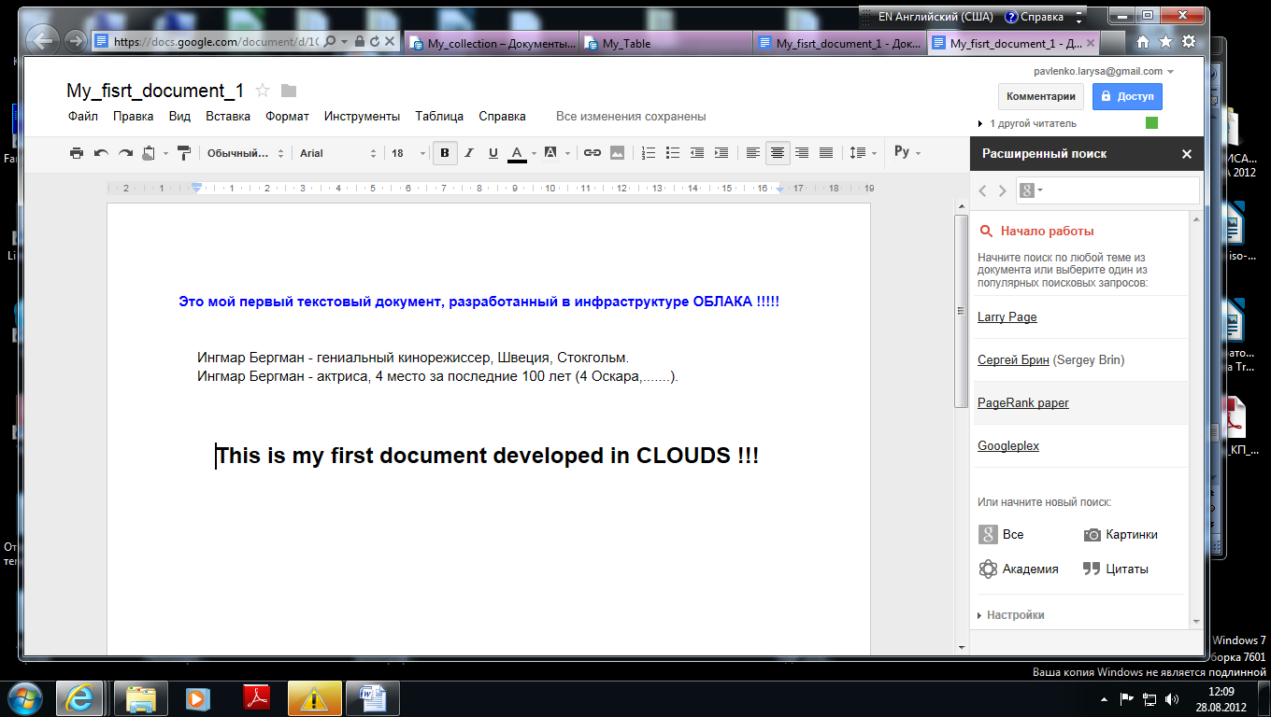Click the forward arrow in the search panel
The height and width of the screenshot is (717, 1271).
(x=1003, y=190)
